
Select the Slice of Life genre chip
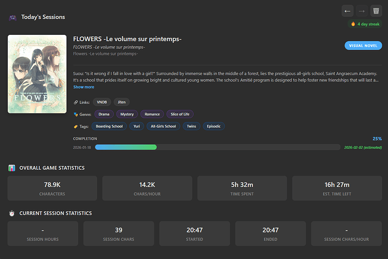[x=180, y=114]
